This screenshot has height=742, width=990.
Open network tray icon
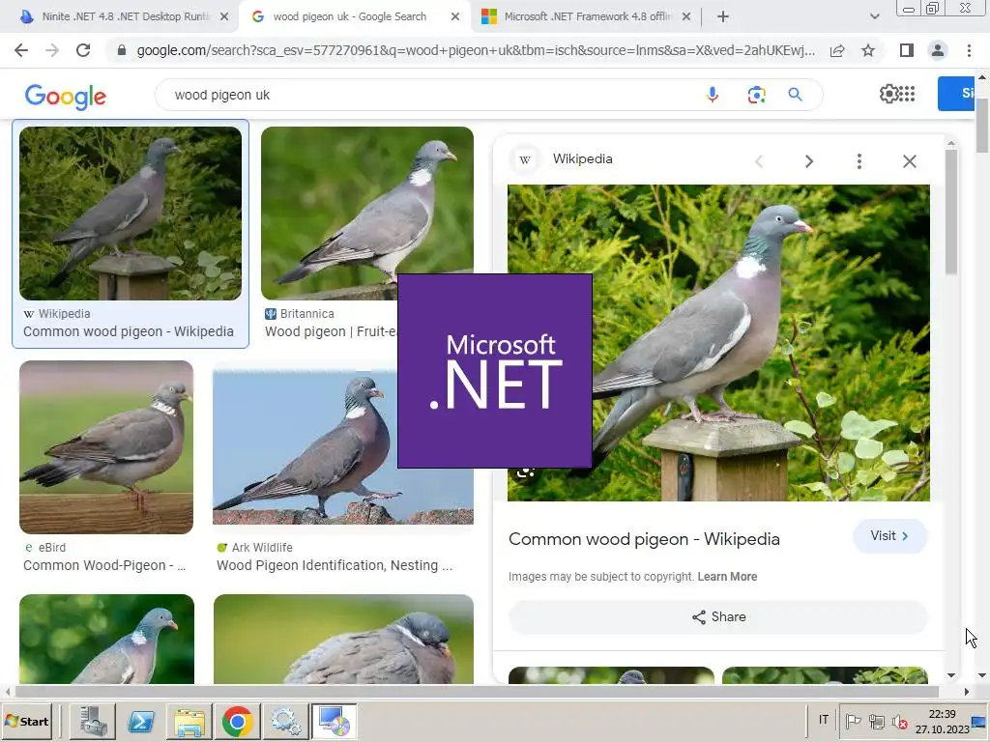[x=876, y=721]
